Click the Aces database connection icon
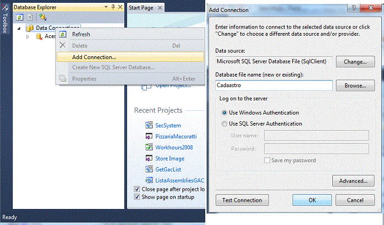The image size is (384, 225). pos(39,36)
